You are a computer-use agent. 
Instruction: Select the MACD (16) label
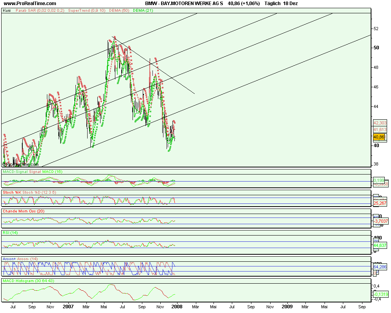point(52,172)
